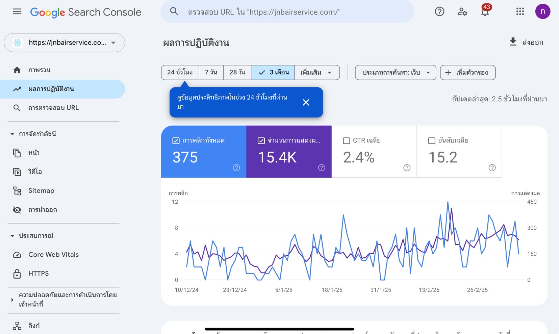Open the hamburger main menu
Image resolution: width=559 pixels, height=334 pixels.
point(17,12)
